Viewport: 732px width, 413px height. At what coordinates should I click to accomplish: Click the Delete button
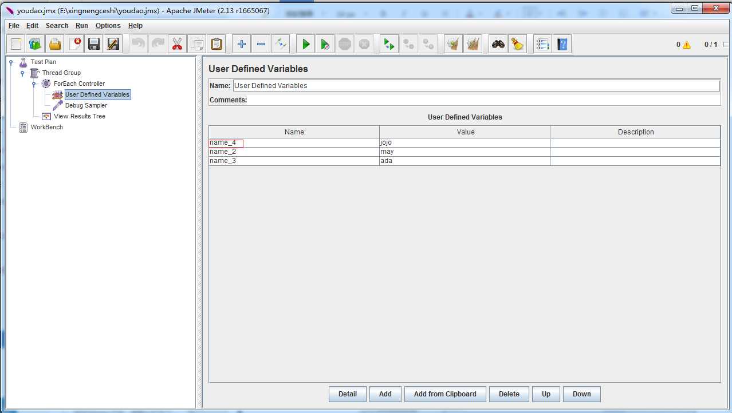point(509,394)
